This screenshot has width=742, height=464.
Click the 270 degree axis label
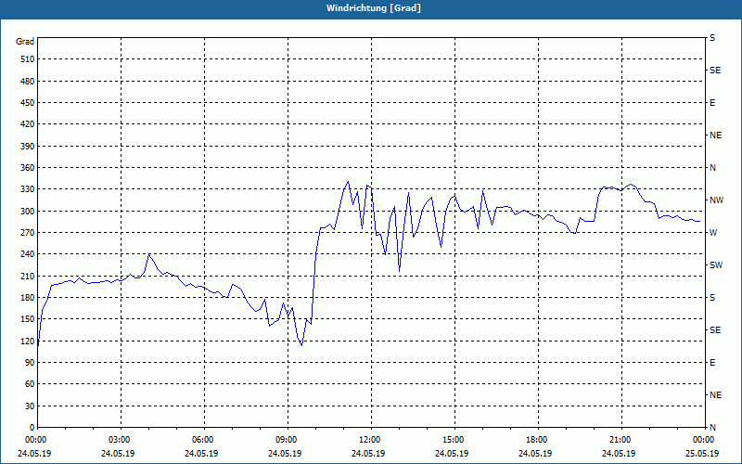click(28, 233)
